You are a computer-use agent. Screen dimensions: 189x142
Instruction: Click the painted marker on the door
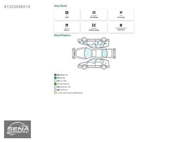coord(98,43)
